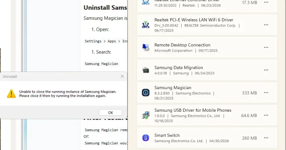
Task: Select the Samsung Magician app entry name
Action: (173, 88)
